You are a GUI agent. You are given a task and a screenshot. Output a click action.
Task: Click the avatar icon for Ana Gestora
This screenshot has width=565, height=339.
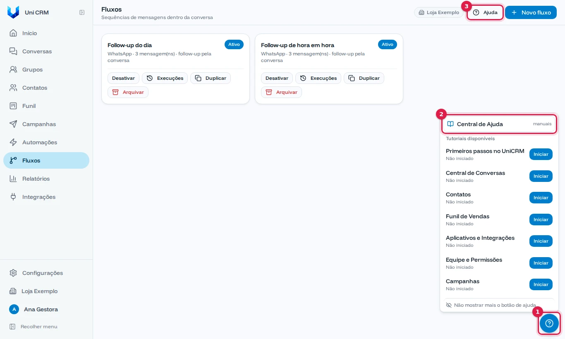tap(14, 309)
